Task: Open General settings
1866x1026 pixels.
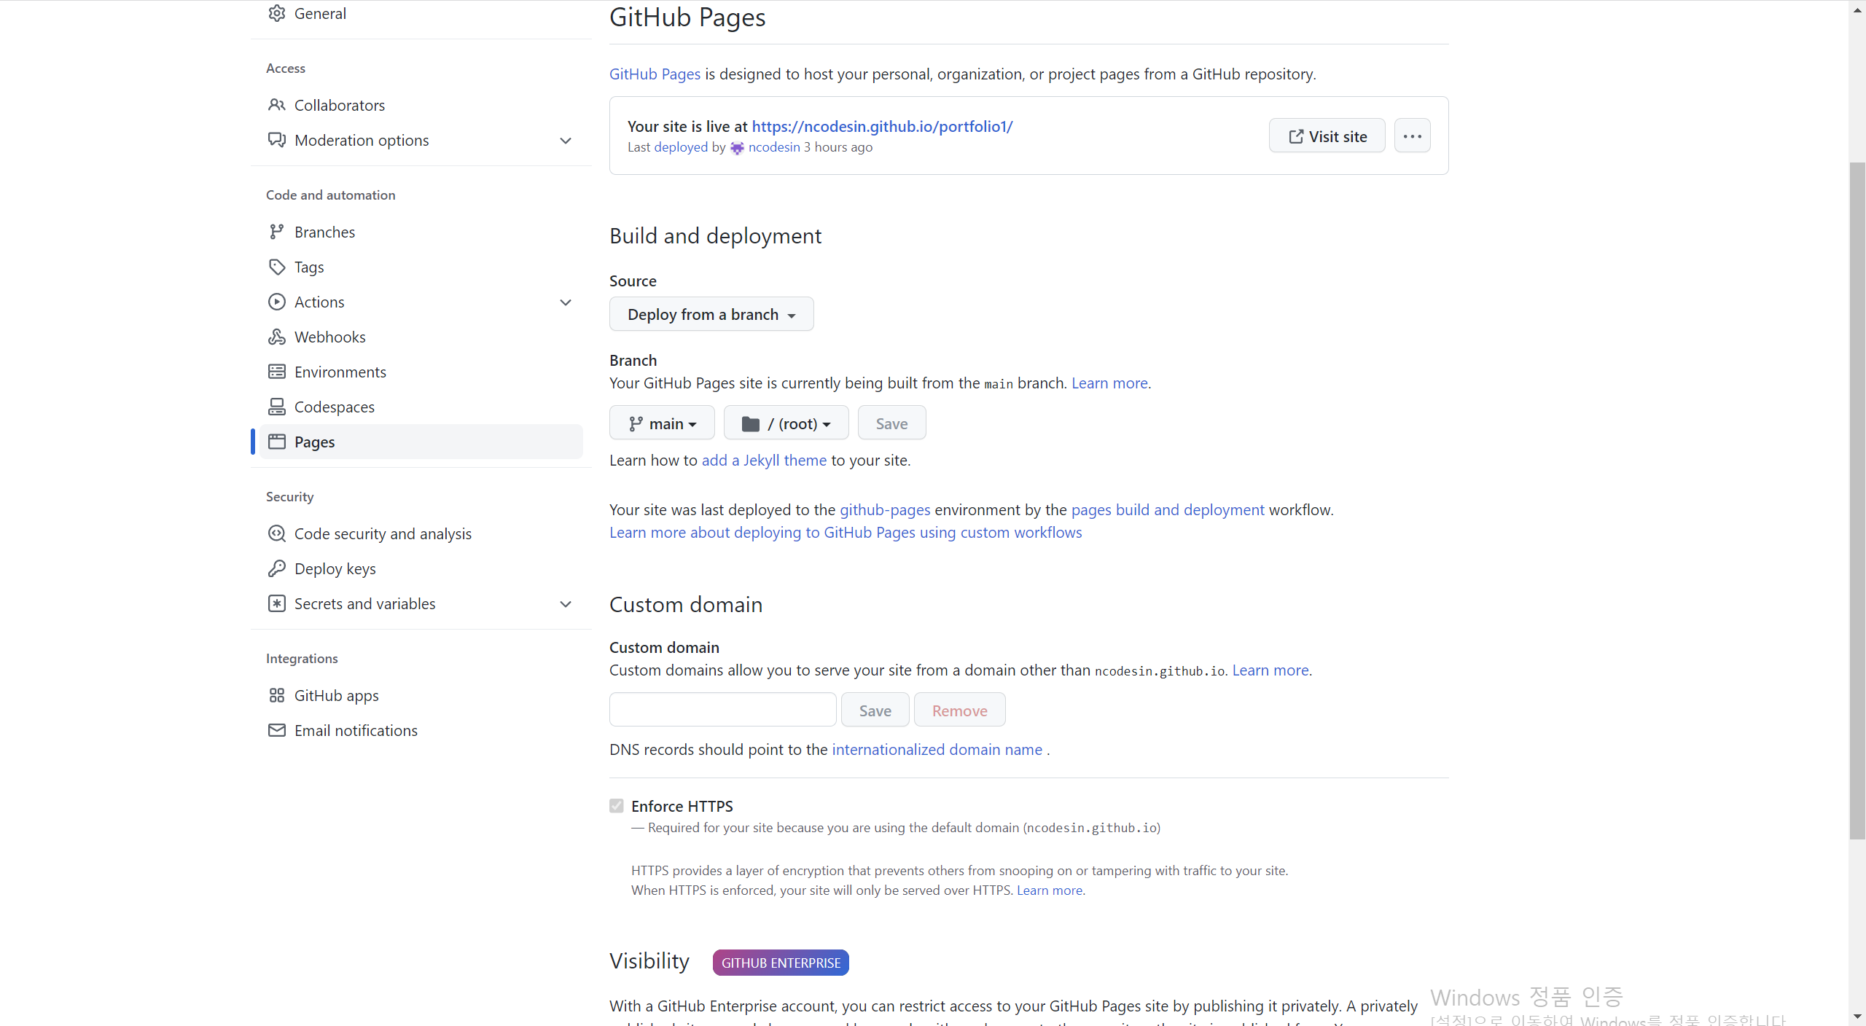Action: [421, 13]
